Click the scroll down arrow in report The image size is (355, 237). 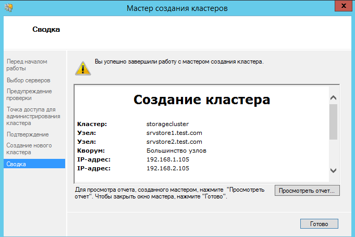334,170
